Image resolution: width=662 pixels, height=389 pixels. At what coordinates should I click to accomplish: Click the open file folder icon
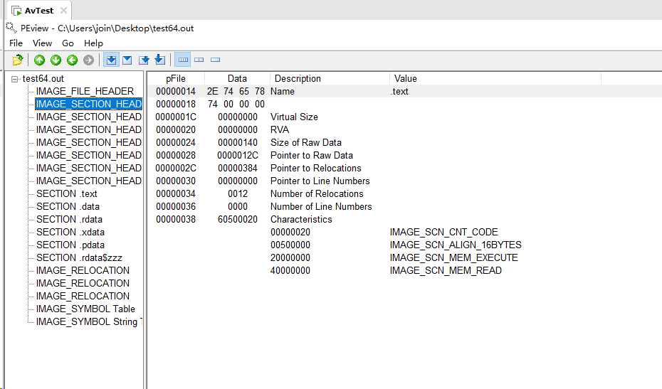18,60
